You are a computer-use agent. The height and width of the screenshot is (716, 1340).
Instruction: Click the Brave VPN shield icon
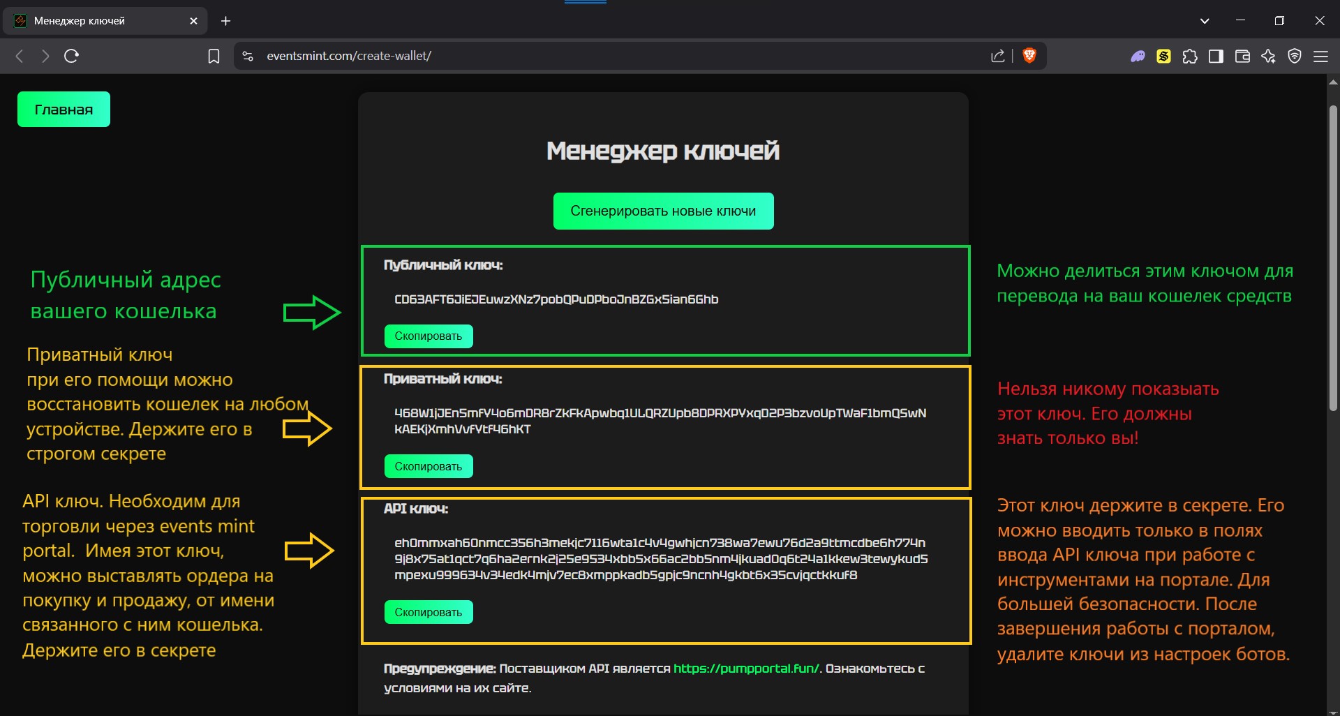pyautogui.click(x=1295, y=57)
